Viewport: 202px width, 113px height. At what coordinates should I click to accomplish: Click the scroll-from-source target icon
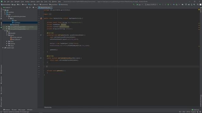pyautogui.click(x=27, y=8)
